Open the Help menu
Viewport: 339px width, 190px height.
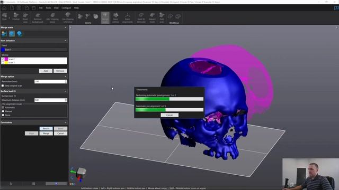pos(76,8)
